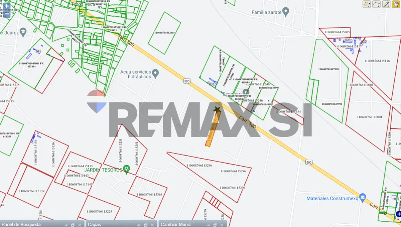Select parcel 110608766115224
The width and height of the screenshot is (401, 227).
coord(99,211)
